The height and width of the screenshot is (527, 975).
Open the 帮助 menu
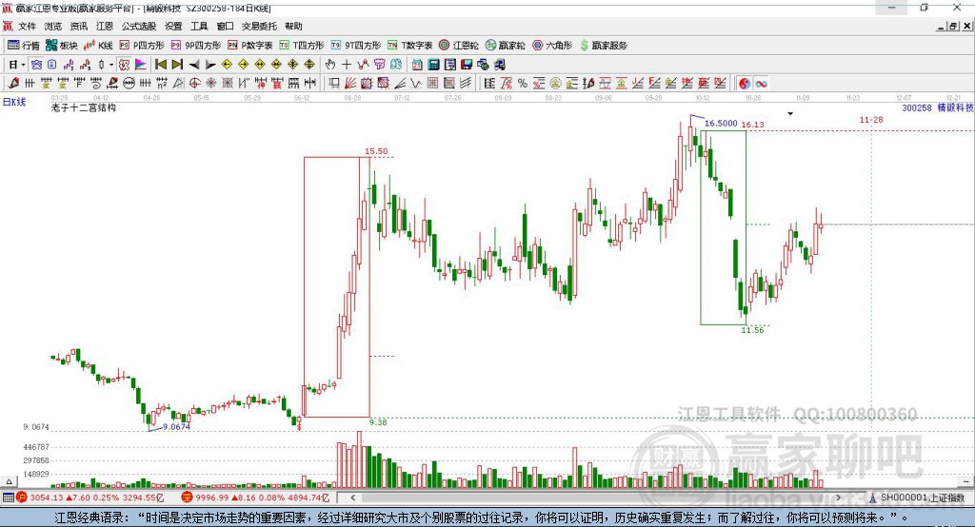(x=293, y=26)
